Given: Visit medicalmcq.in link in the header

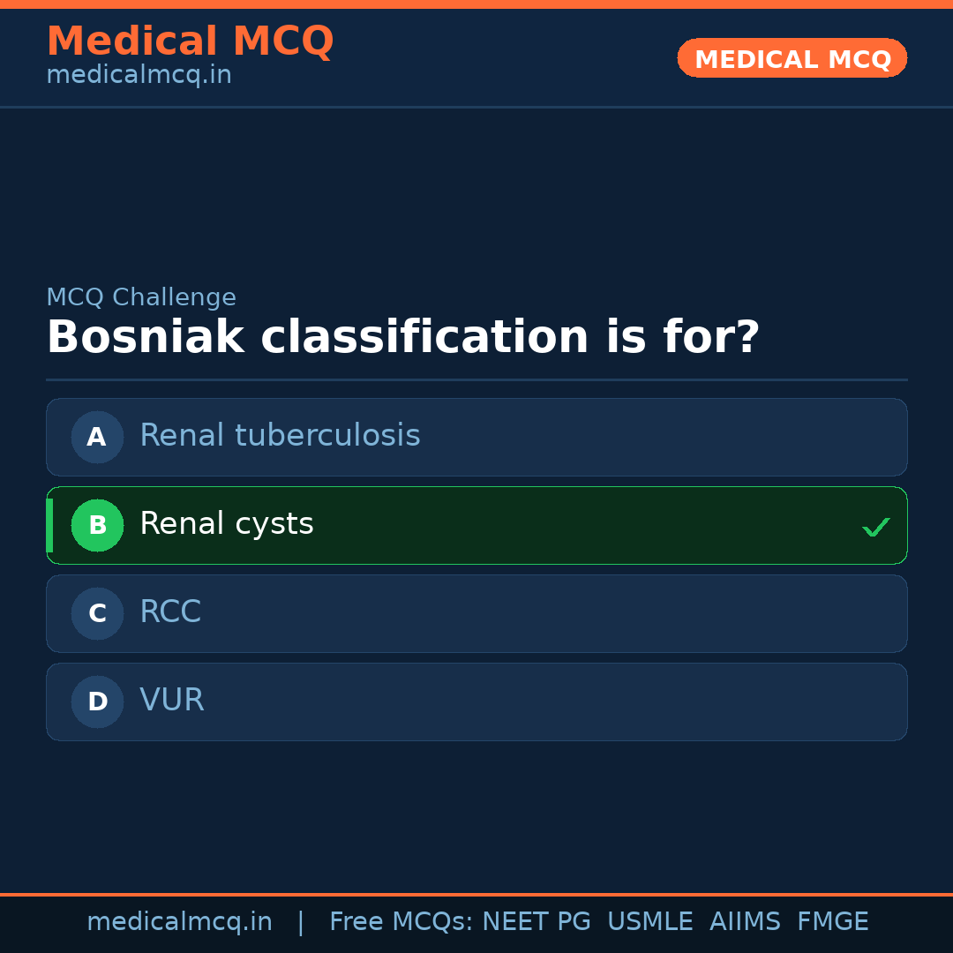Looking at the screenshot, I should tap(139, 75).
